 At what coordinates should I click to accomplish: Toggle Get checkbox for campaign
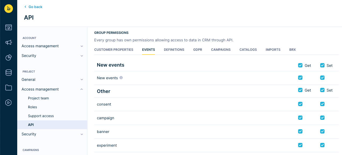(x=300, y=118)
